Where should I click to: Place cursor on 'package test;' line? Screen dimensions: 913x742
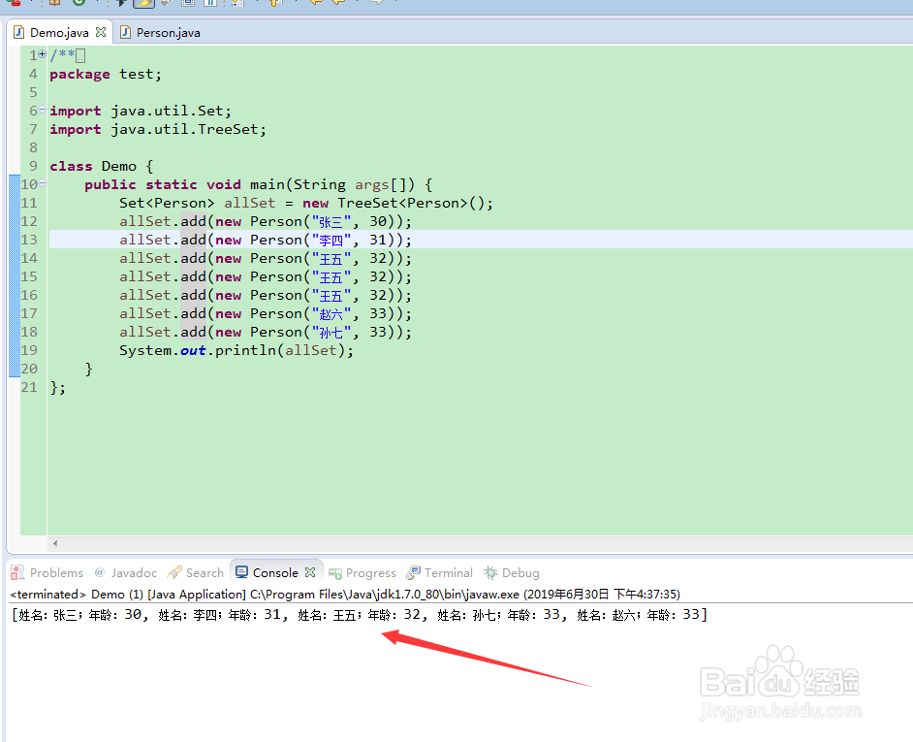pos(106,74)
